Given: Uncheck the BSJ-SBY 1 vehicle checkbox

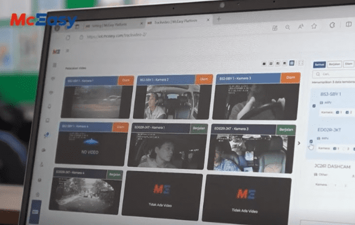Looking at the screenshot, I should (x=314, y=106).
